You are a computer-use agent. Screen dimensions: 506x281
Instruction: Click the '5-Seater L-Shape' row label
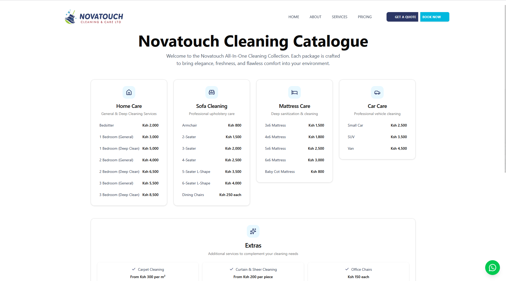click(x=196, y=172)
